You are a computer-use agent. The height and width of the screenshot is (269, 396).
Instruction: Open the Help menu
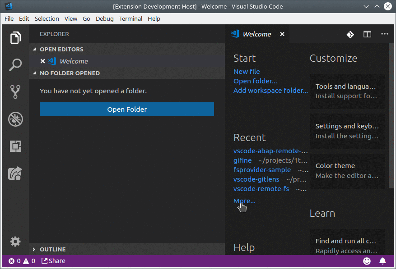click(154, 18)
